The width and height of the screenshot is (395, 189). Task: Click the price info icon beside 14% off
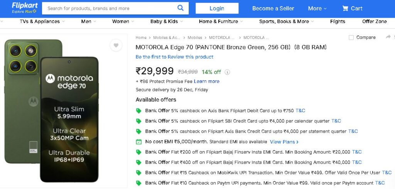tap(227, 72)
